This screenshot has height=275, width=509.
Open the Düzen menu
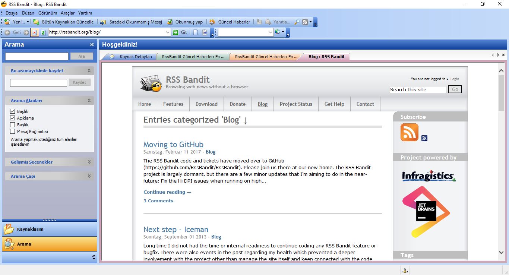coord(28,13)
